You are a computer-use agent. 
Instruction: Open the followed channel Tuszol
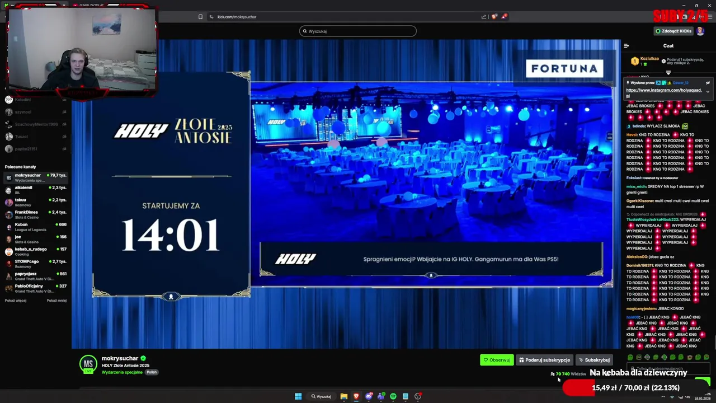[36, 137]
